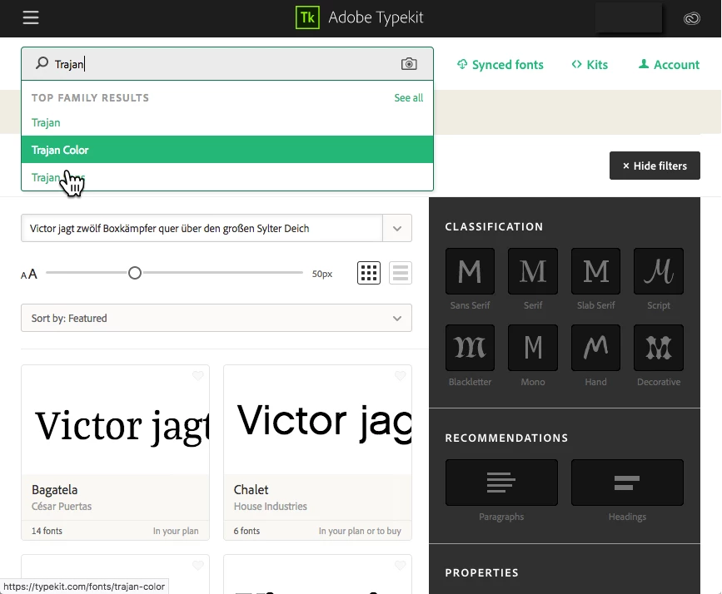Screen dimensions: 722x594
Task: Open Kits page
Action: (590, 64)
